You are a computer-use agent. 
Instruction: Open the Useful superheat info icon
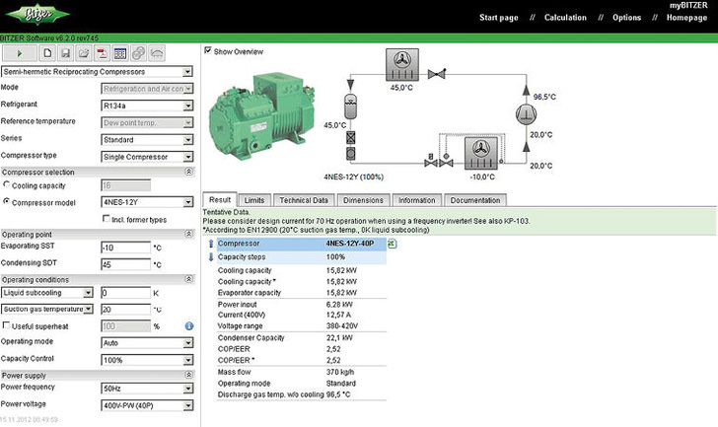[189, 325]
